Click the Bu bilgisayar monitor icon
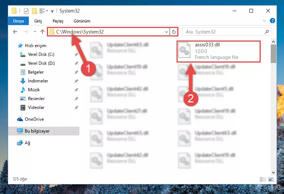The width and height of the screenshot is (284, 194). pyautogui.click(x=20, y=131)
